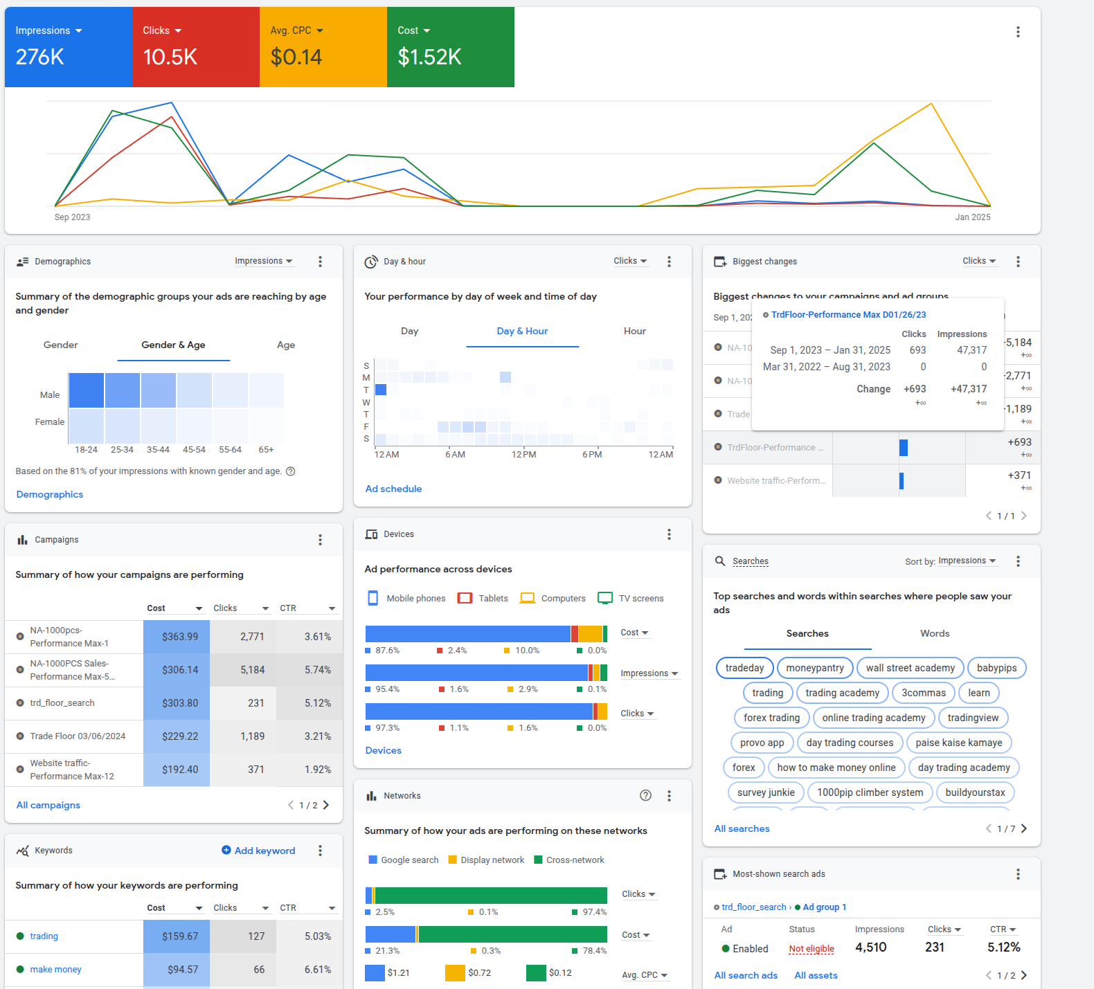The height and width of the screenshot is (989, 1094).
Task: Click the demographics info question mark icon
Action: tap(291, 471)
